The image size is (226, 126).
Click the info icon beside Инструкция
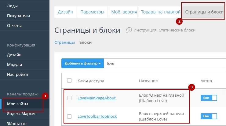click(x=129, y=30)
